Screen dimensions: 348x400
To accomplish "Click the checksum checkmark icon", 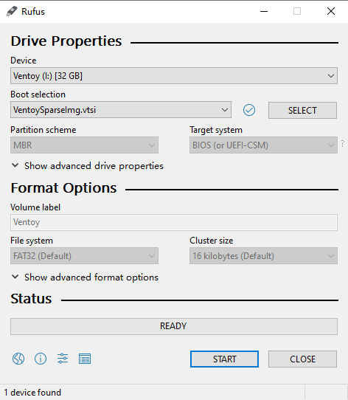I will click(249, 110).
